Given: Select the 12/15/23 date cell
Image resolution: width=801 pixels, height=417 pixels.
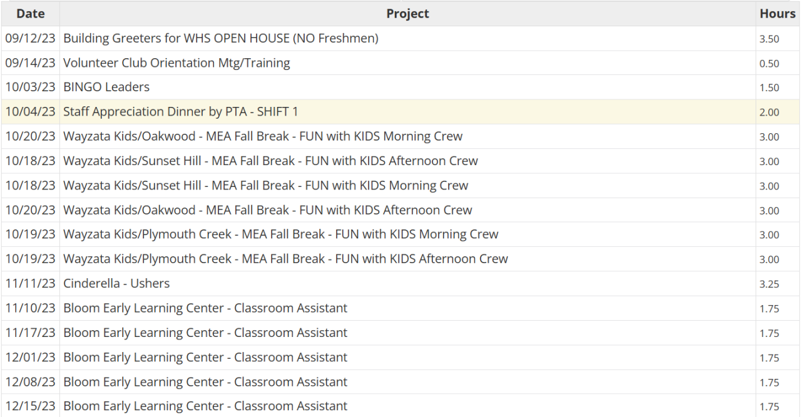Looking at the screenshot, I should coord(30,406).
